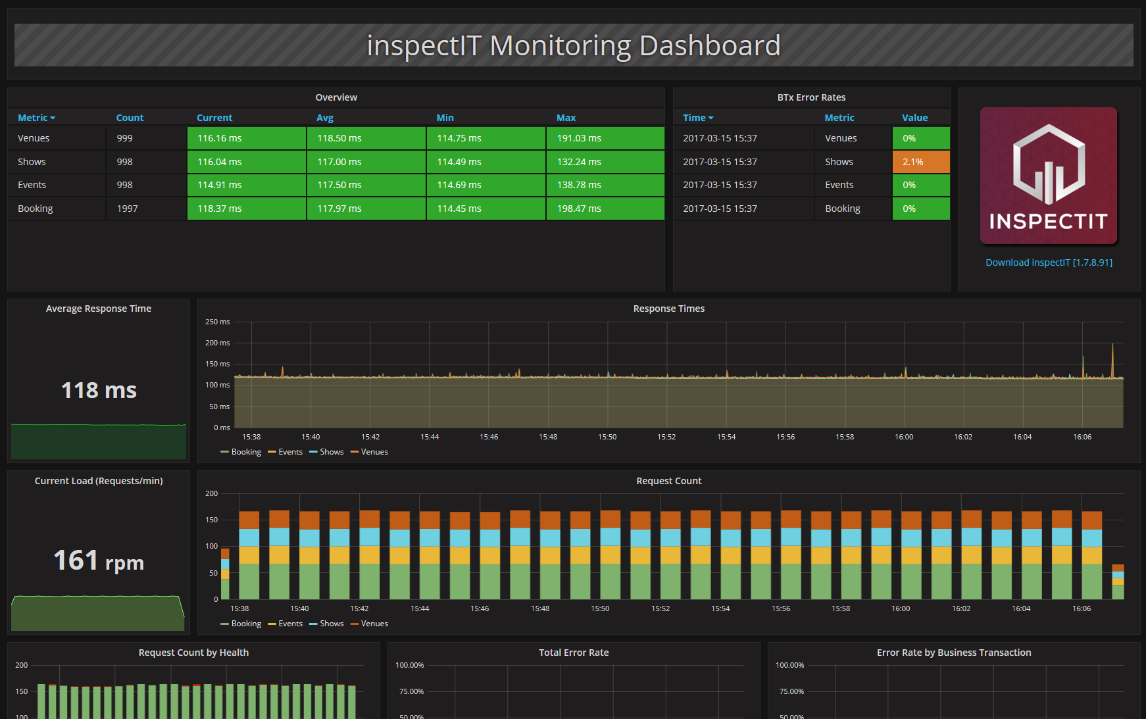The height and width of the screenshot is (719, 1146).
Task: Click the orange 2.1% error value for Shows
Action: tap(921, 162)
